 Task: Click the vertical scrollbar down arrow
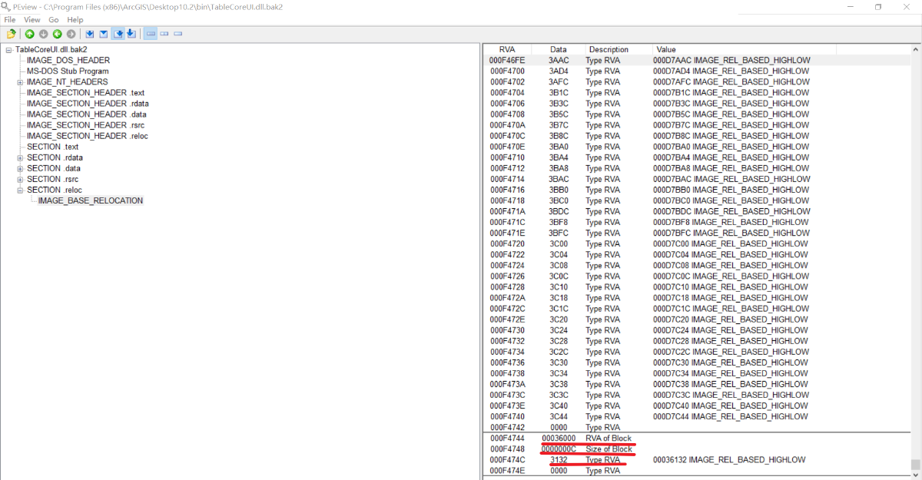915,475
